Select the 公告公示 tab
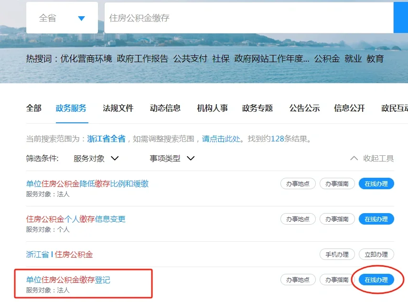Screen dimensions: 408x302 pyautogui.click(x=304, y=108)
